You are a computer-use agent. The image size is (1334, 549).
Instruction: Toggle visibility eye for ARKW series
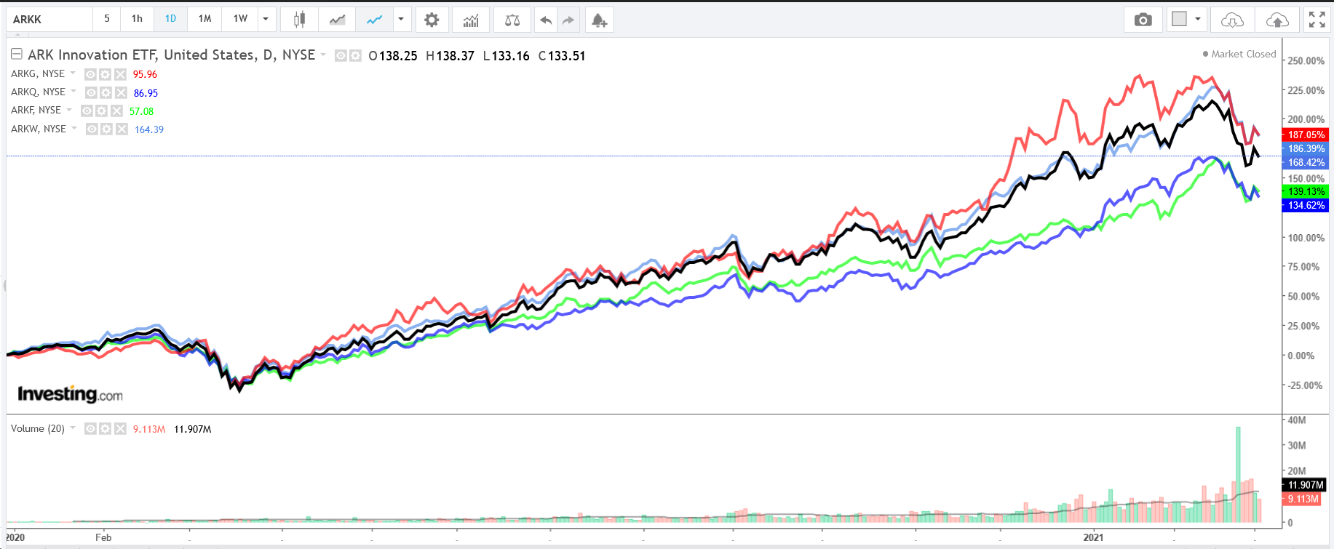(x=92, y=129)
